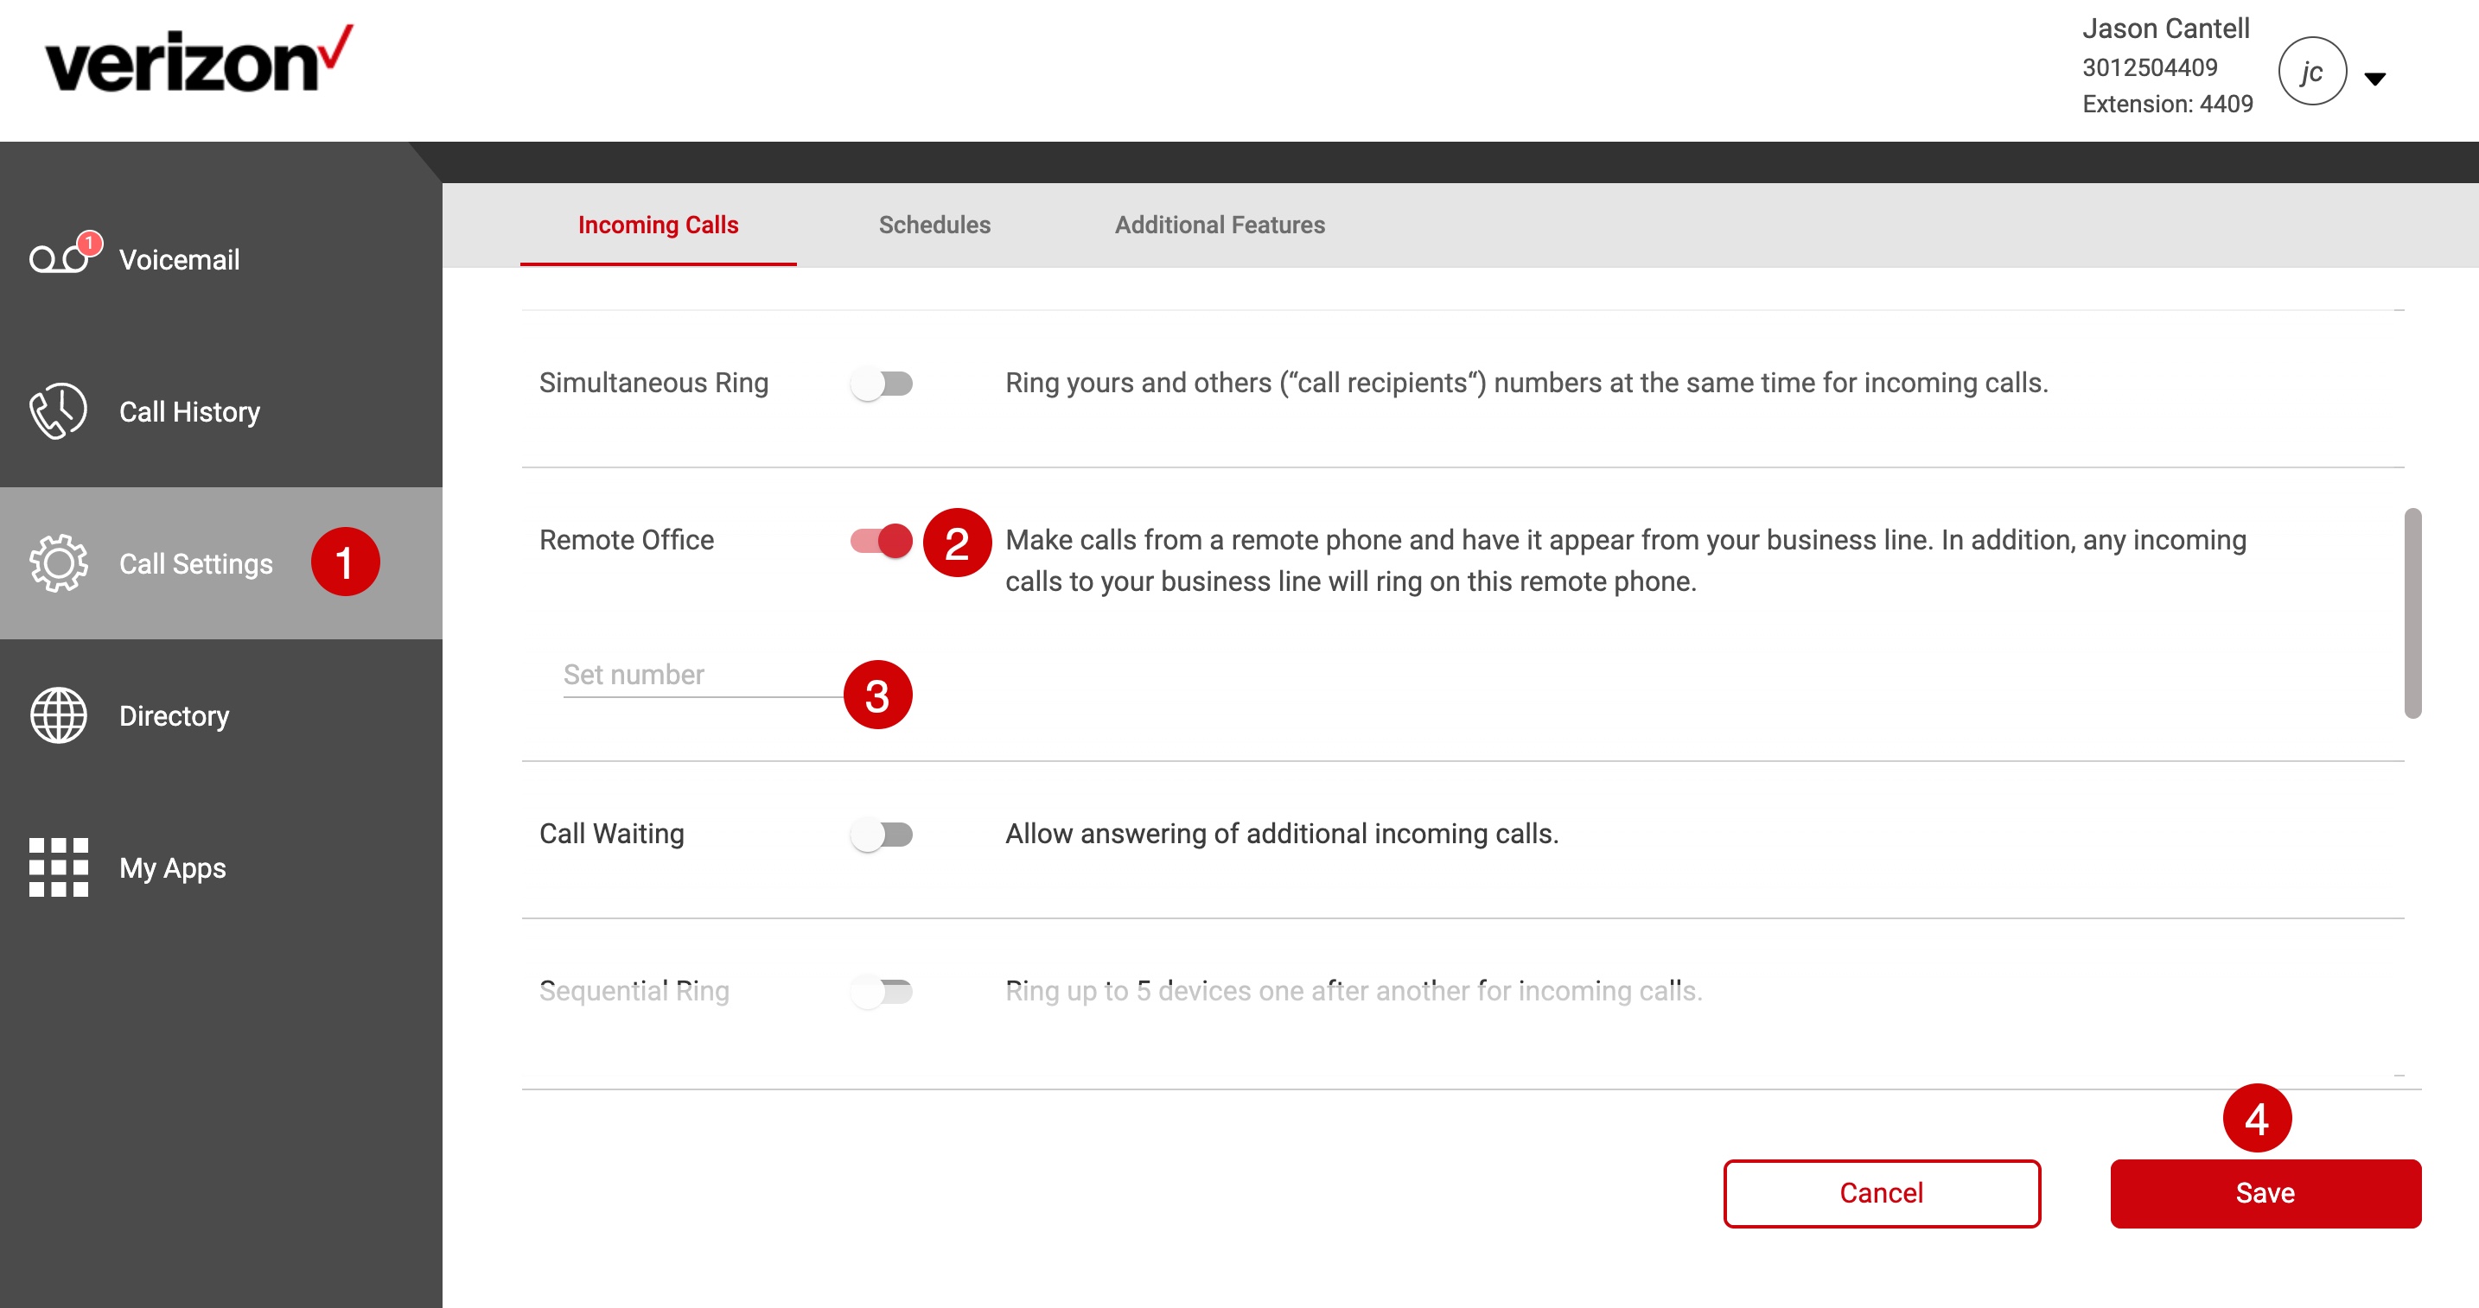
Task: Select Call Settings in the sidebar
Action: point(221,563)
